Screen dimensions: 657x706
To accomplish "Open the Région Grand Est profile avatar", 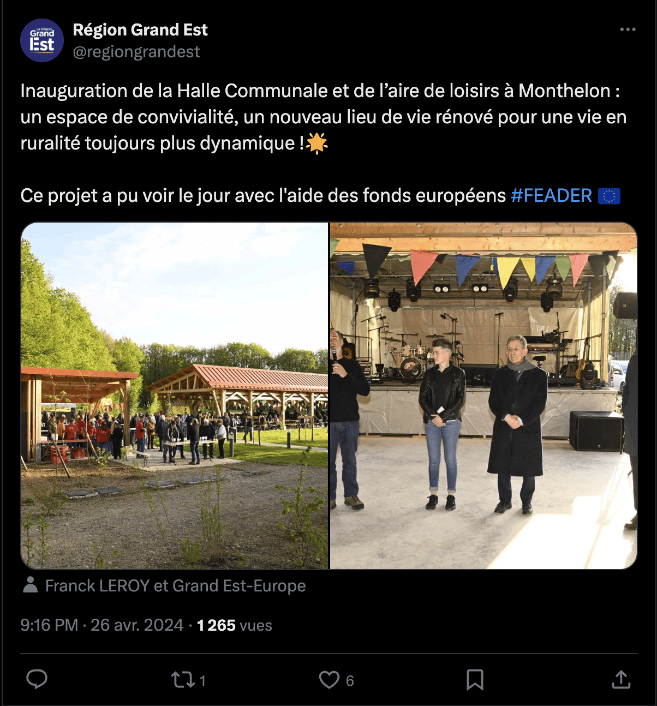I will (41, 40).
